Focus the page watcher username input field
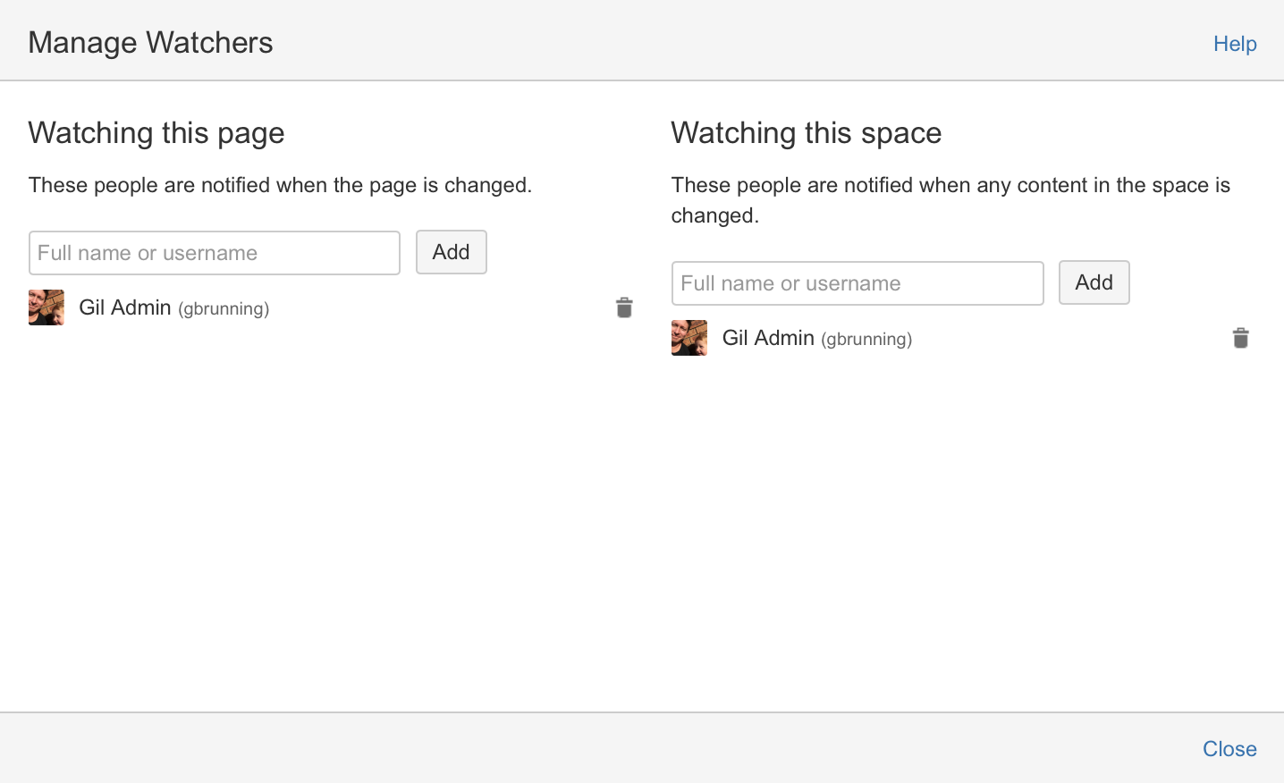This screenshot has height=783, width=1284. [x=215, y=253]
